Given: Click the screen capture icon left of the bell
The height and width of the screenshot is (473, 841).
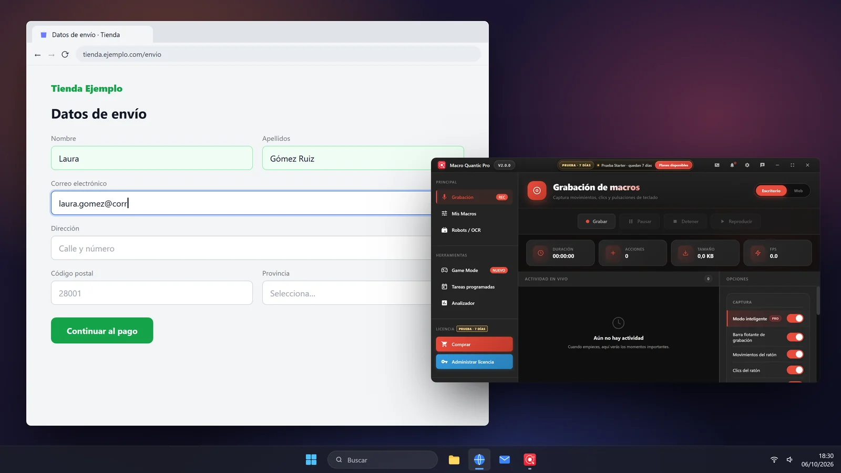Looking at the screenshot, I should coord(717,165).
